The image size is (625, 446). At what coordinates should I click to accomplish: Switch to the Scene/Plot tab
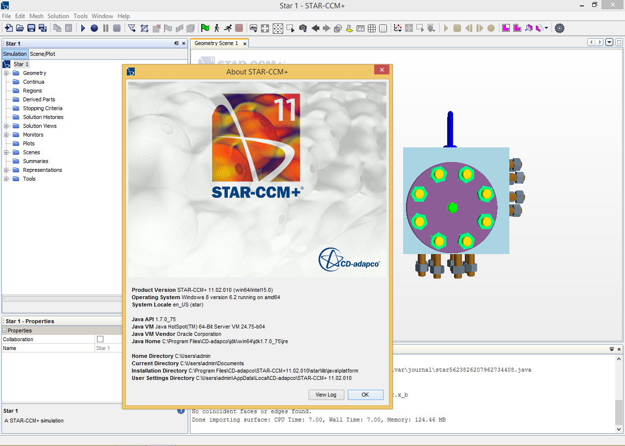[43, 54]
